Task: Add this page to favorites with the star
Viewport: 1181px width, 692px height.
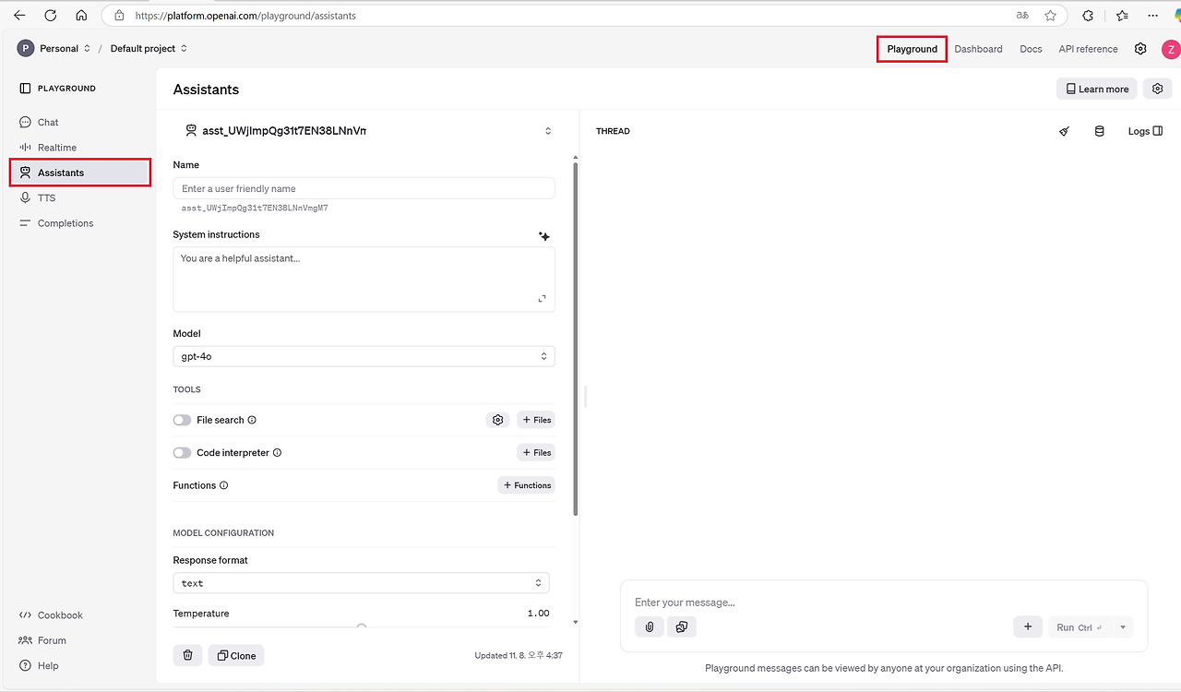Action: 1050,16
